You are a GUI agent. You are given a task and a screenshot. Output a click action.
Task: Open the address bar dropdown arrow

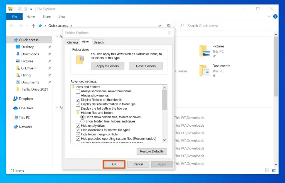point(160,25)
